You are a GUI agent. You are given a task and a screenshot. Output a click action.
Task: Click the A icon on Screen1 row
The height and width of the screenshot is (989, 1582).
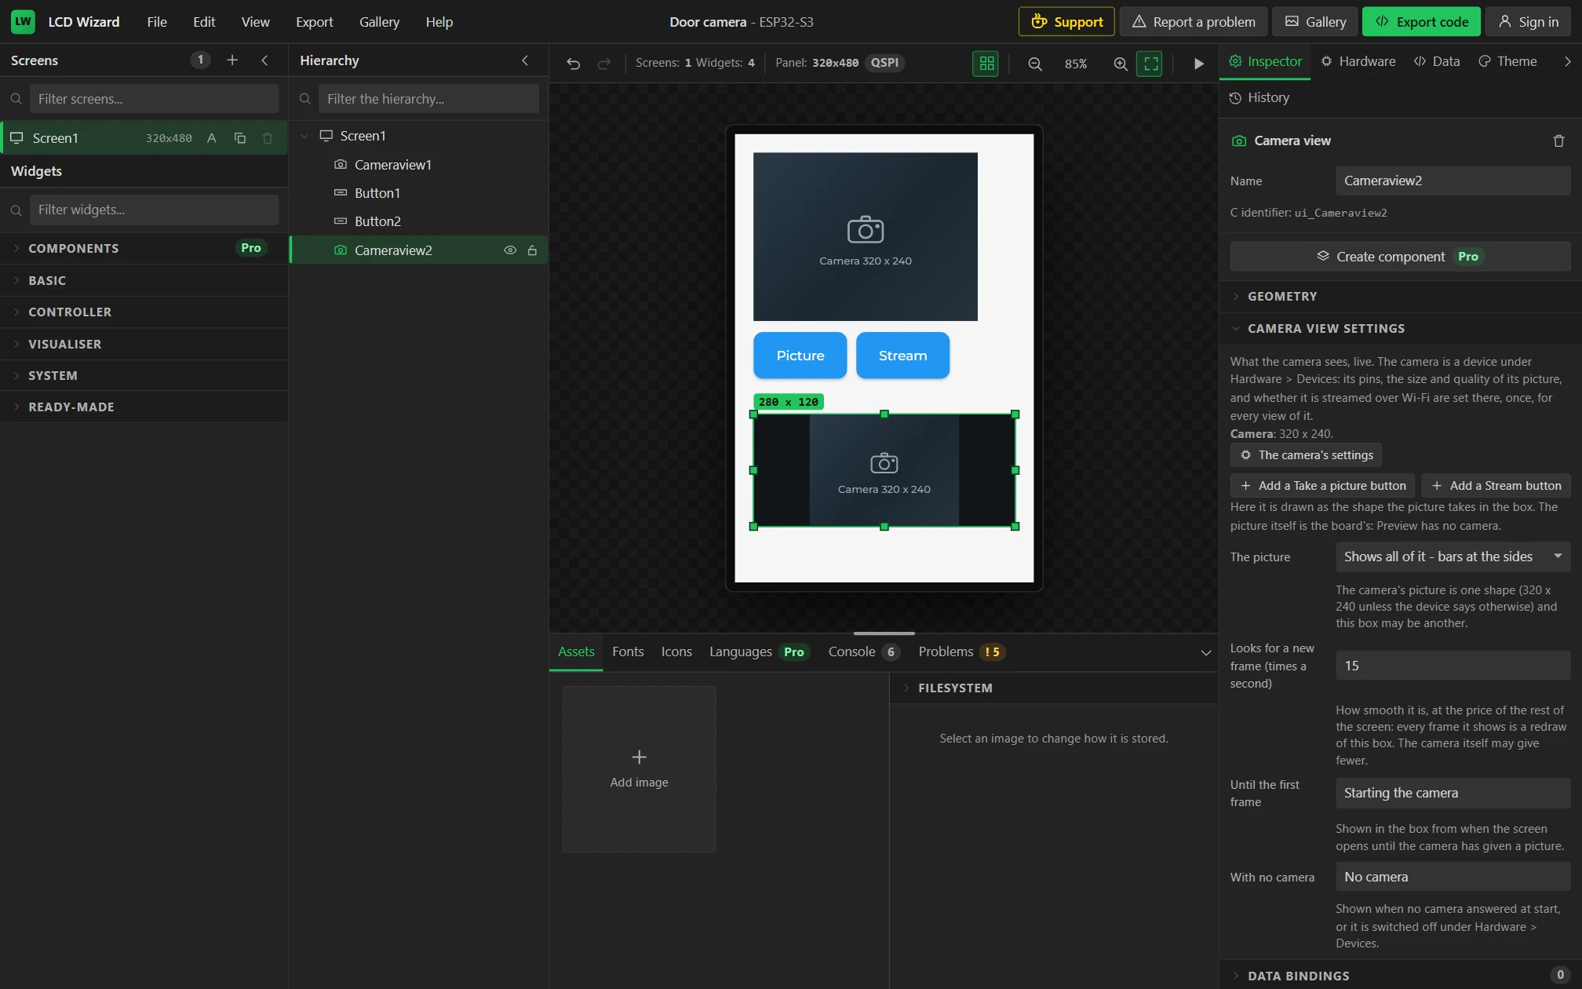(211, 138)
